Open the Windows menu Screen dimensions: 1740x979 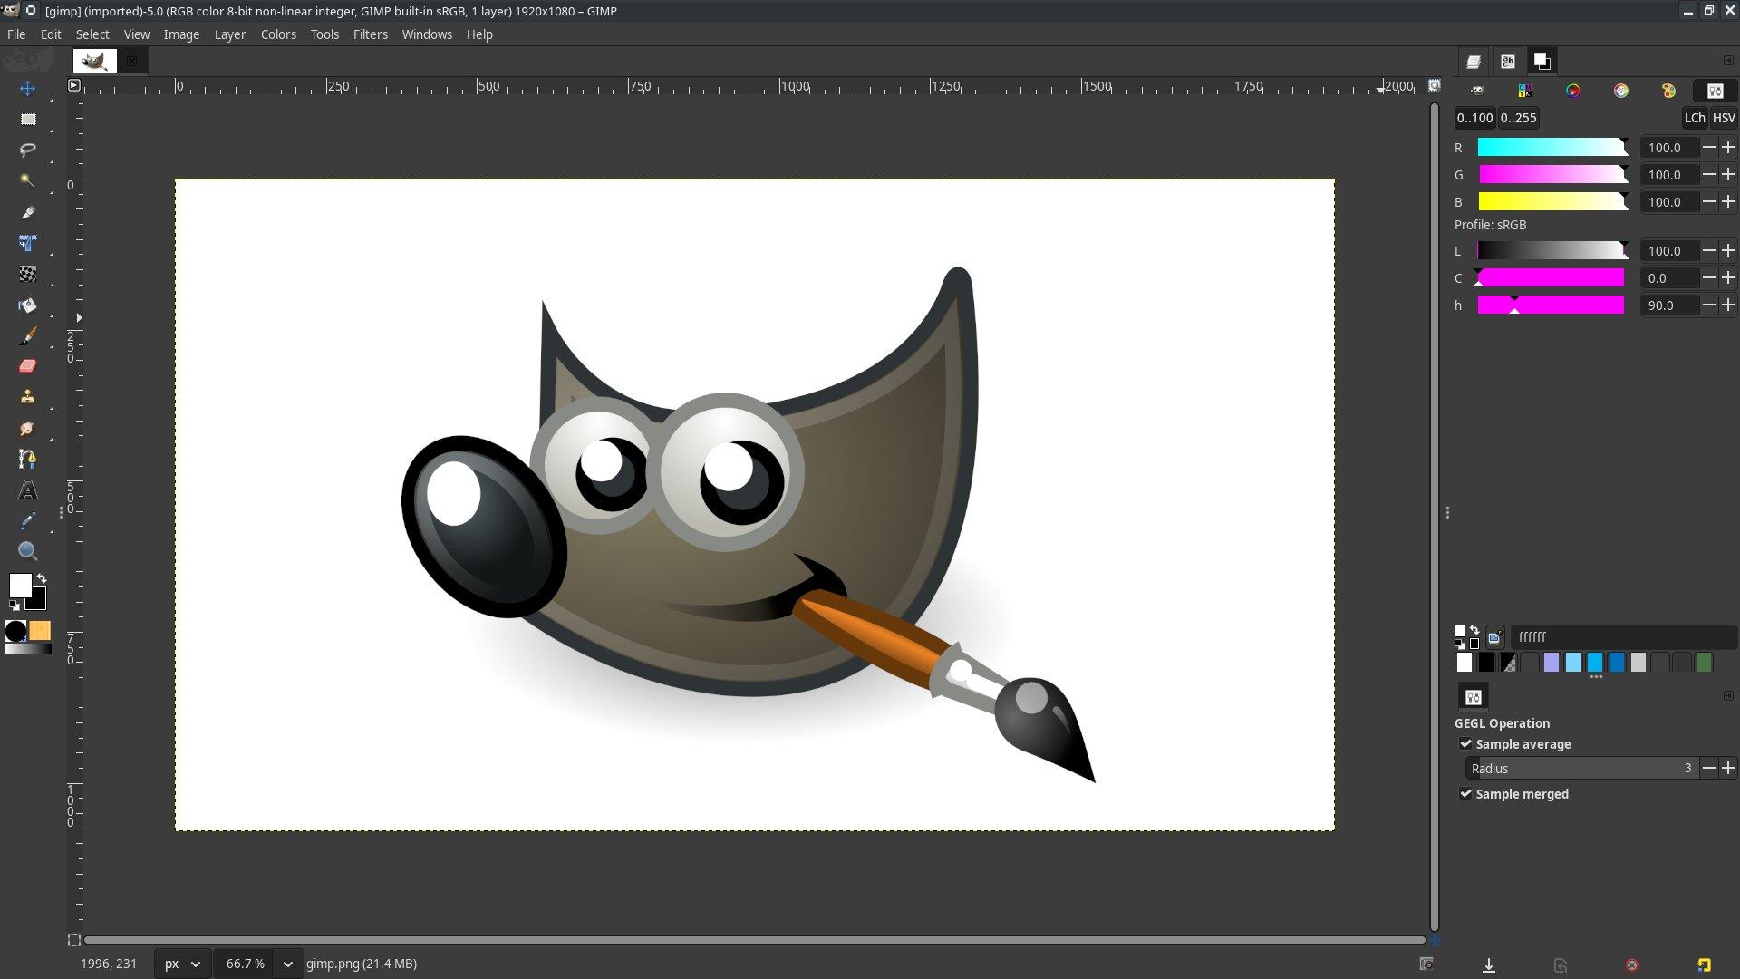[x=427, y=34]
